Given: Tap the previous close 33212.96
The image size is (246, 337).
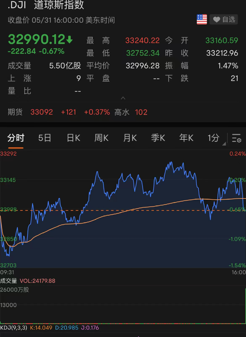Looking at the screenshot, I should (x=222, y=53).
